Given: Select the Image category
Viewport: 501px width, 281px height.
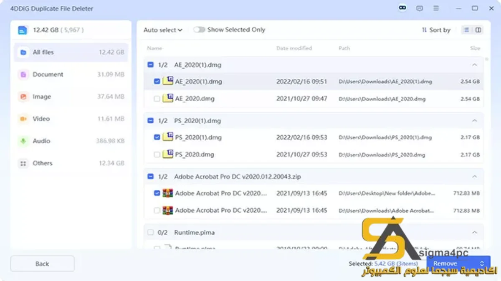Looking at the screenshot, I should pyautogui.click(x=71, y=97).
